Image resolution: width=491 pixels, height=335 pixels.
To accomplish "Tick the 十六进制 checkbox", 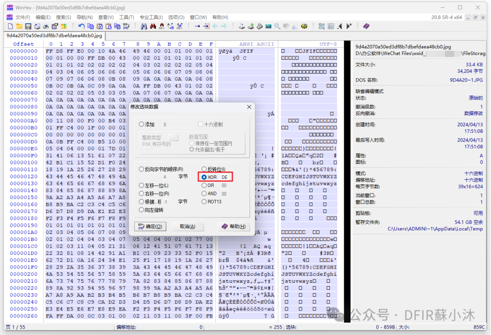I will (x=201, y=124).
